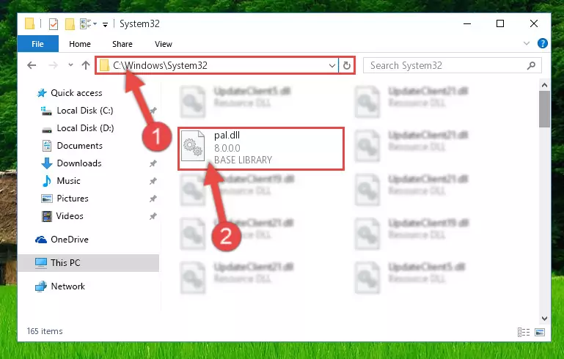The image size is (564, 359).
Task: Switch to the View ribbon tab
Action: 164,44
